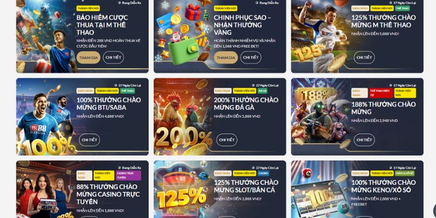
Task: View CHI TIẾT of Chinh Phục Sao promotion
Action: click(x=251, y=58)
